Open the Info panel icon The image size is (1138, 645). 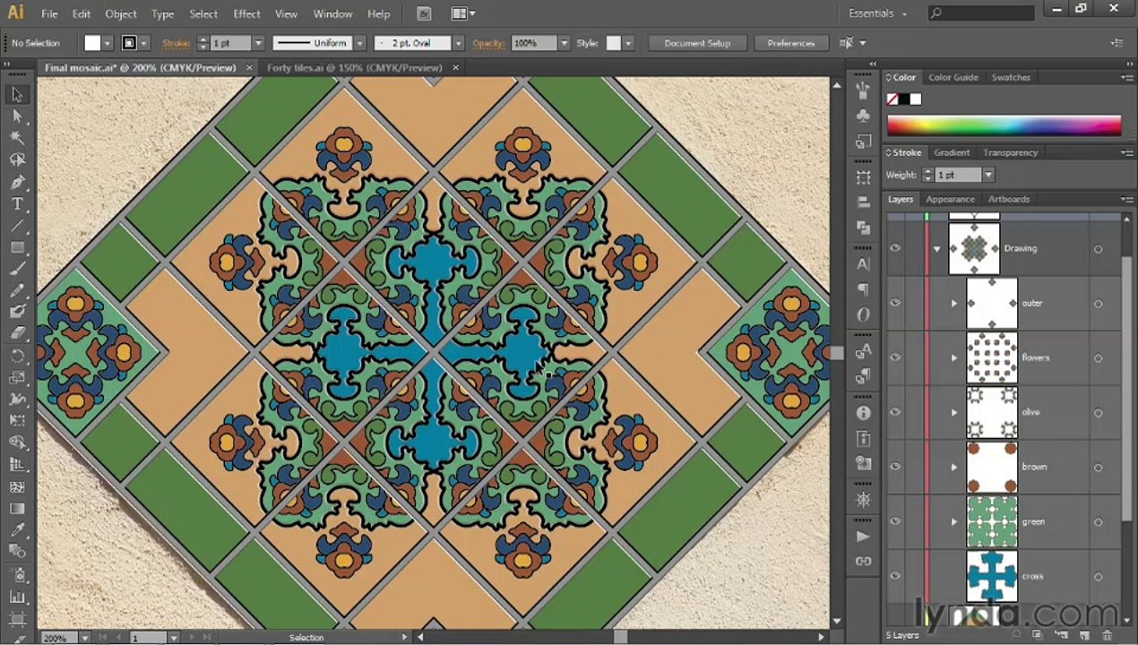863,413
